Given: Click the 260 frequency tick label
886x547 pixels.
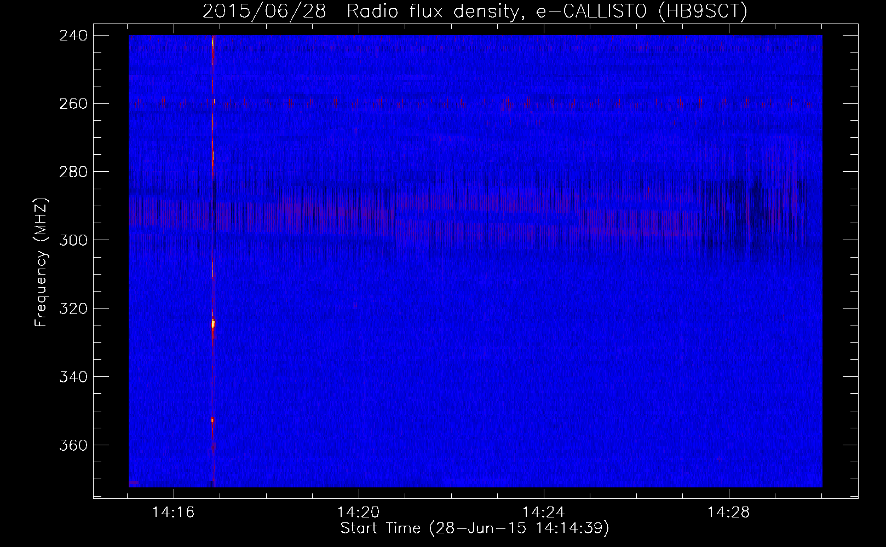Looking at the screenshot, I should click(x=73, y=104).
